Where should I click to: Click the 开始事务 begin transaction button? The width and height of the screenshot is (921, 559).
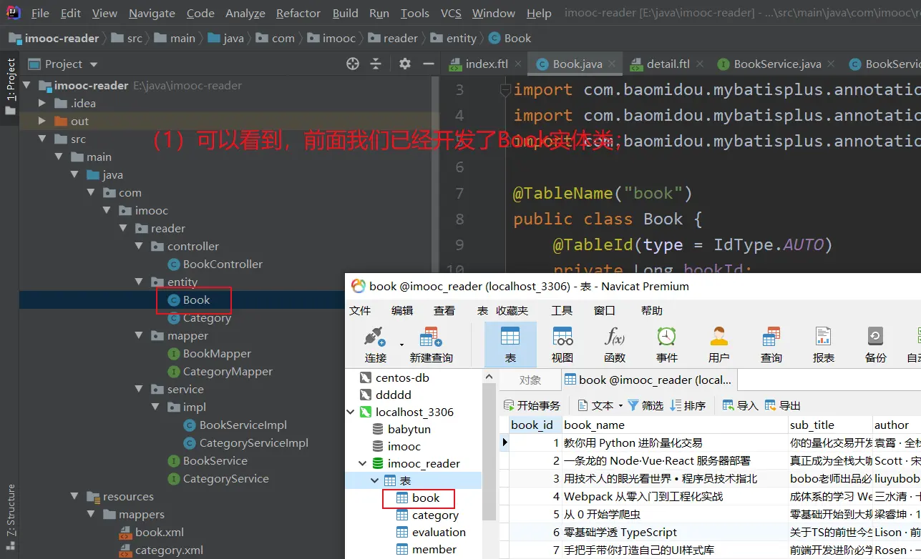(532, 405)
